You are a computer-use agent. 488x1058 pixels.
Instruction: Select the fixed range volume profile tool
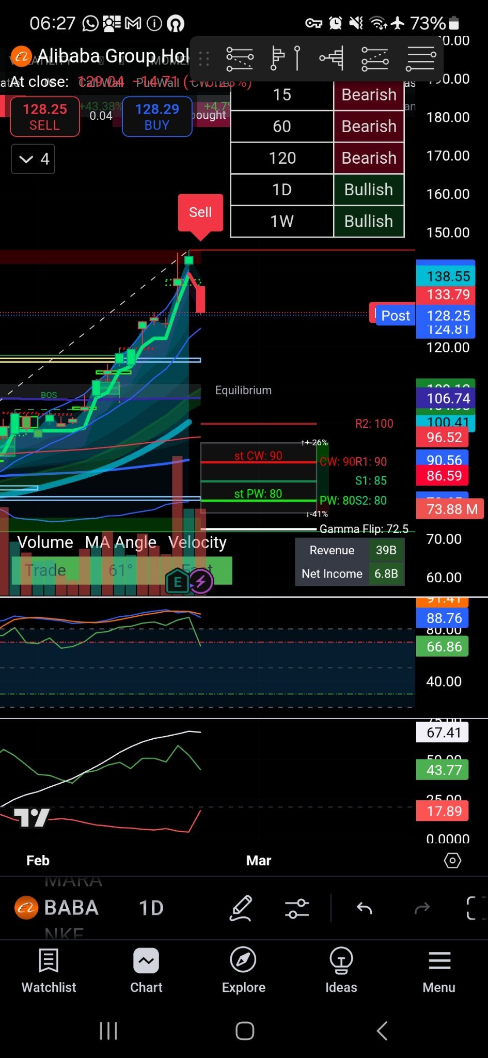pyautogui.click(x=286, y=58)
